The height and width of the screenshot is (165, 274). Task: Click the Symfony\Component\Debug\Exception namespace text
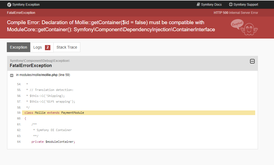(x=40, y=61)
